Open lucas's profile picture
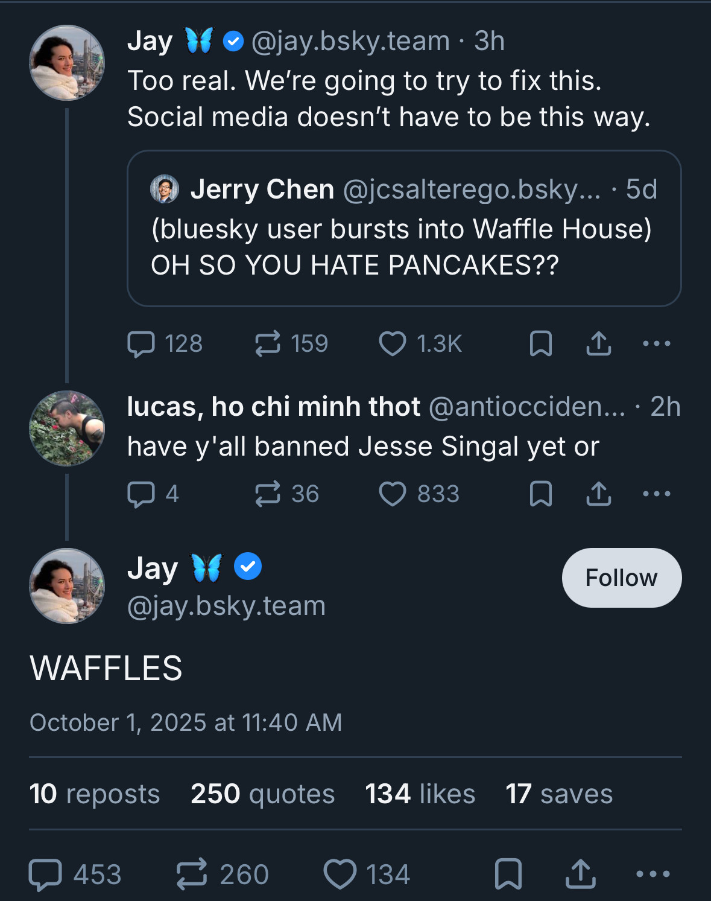The height and width of the screenshot is (901, 711). click(67, 428)
